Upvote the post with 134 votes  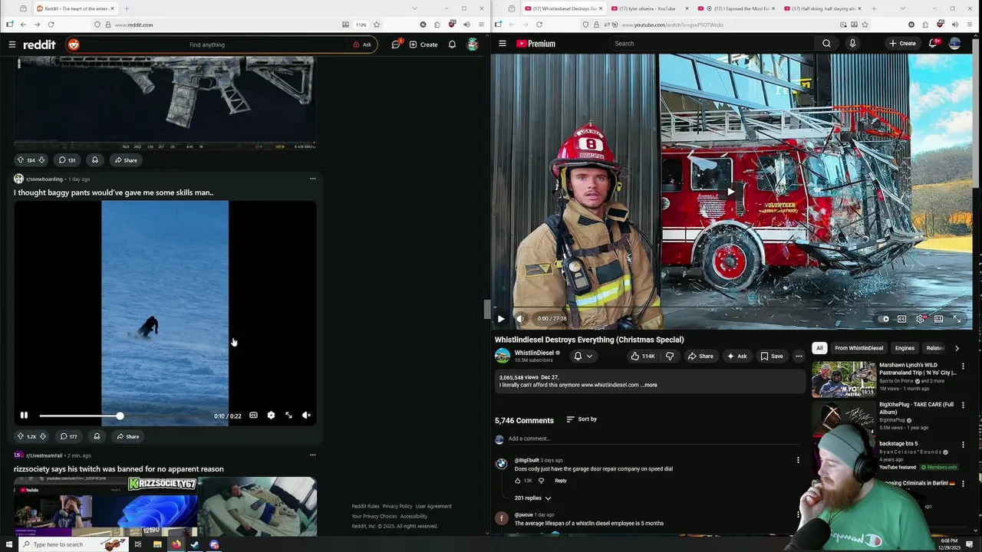click(x=21, y=160)
